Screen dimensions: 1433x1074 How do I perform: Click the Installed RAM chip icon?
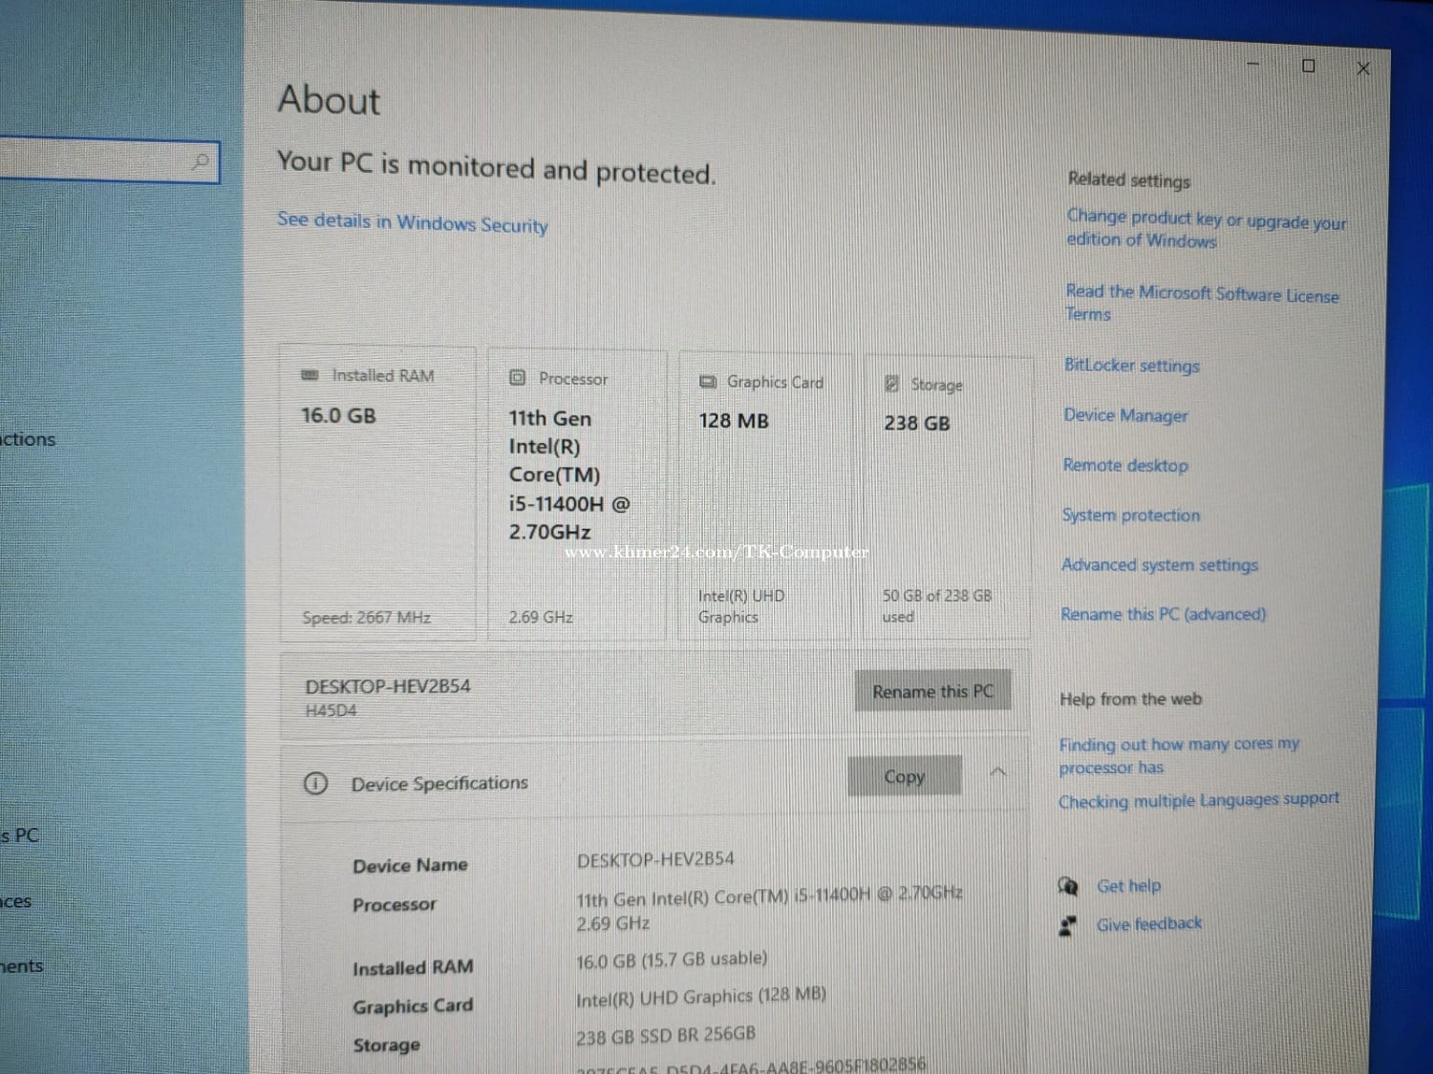point(310,375)
